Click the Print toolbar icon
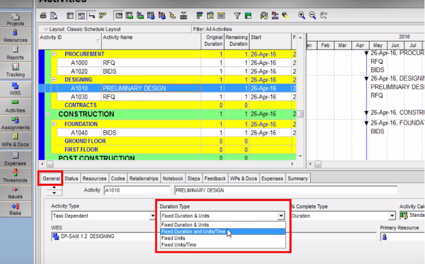 [42, 16]
